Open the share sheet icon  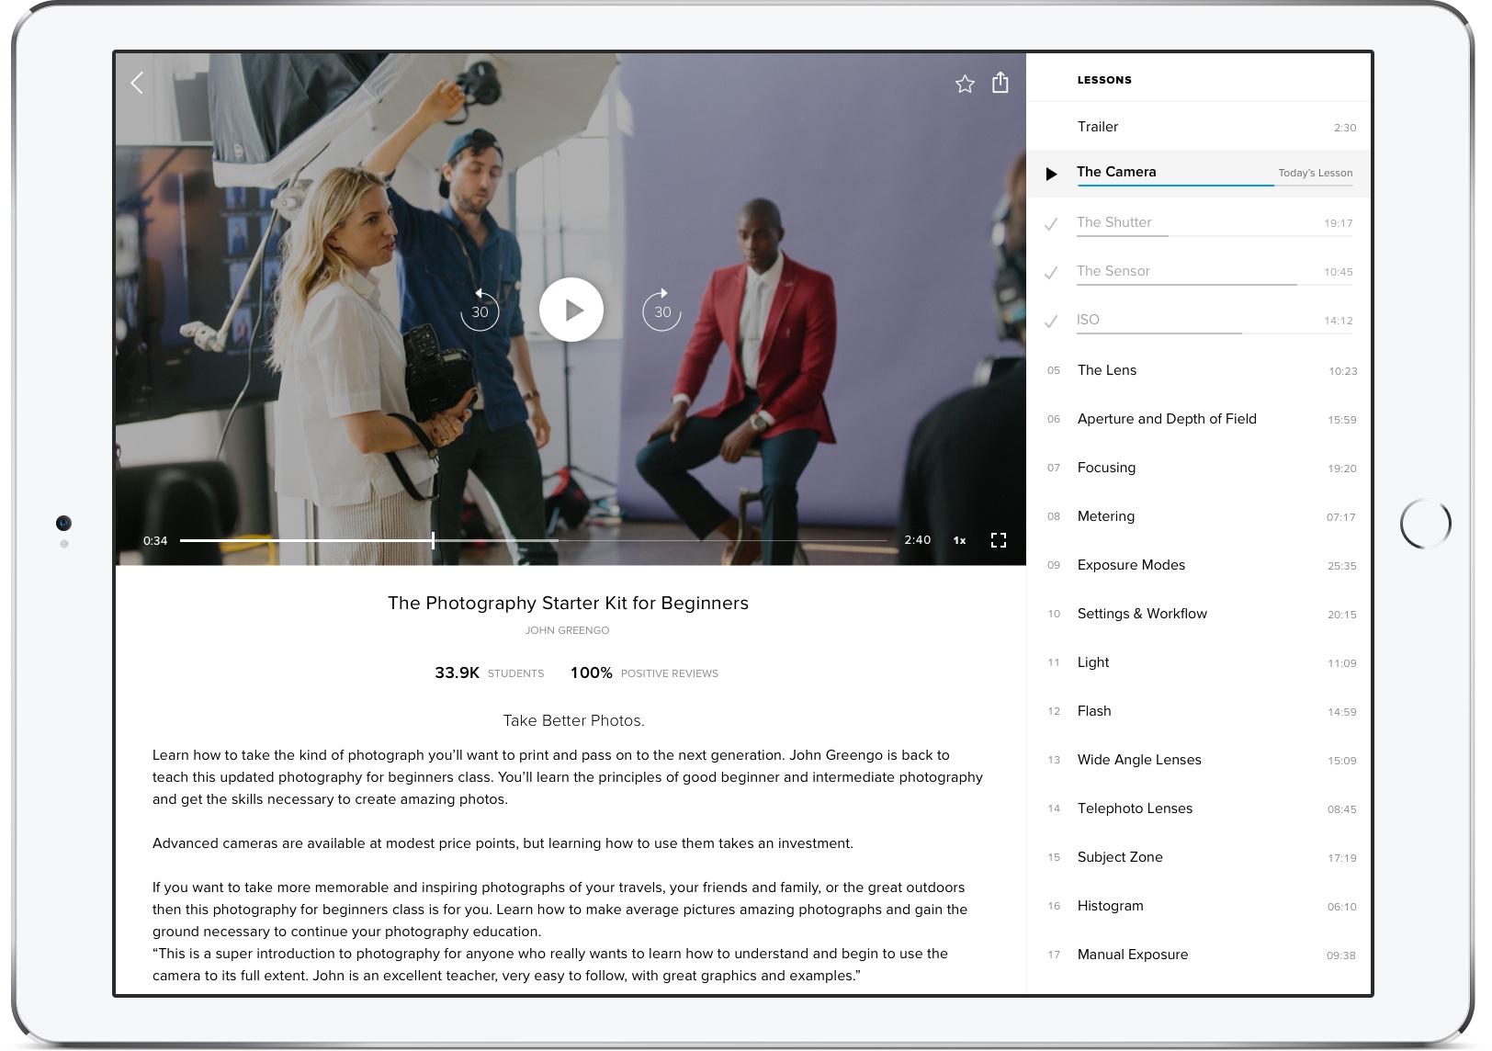(x=1000, y=84)
